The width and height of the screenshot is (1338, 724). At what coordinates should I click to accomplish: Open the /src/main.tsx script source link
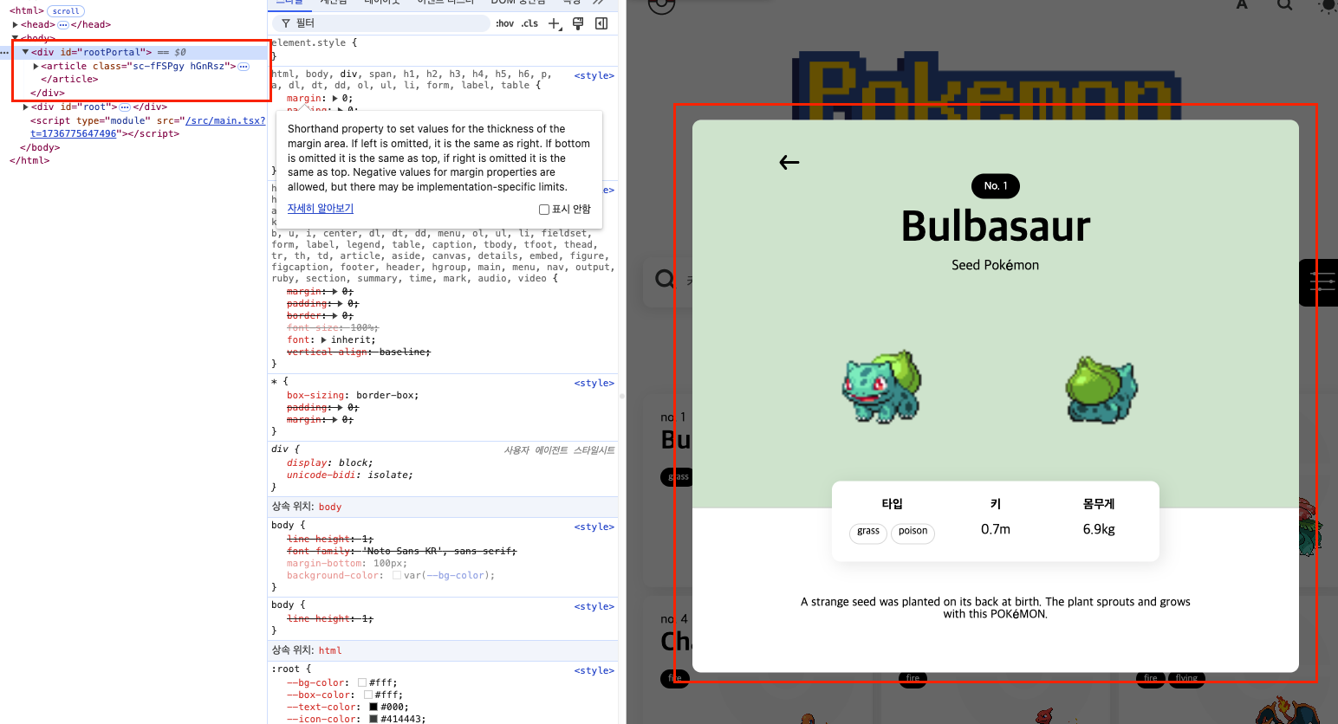tap(225, 121)
